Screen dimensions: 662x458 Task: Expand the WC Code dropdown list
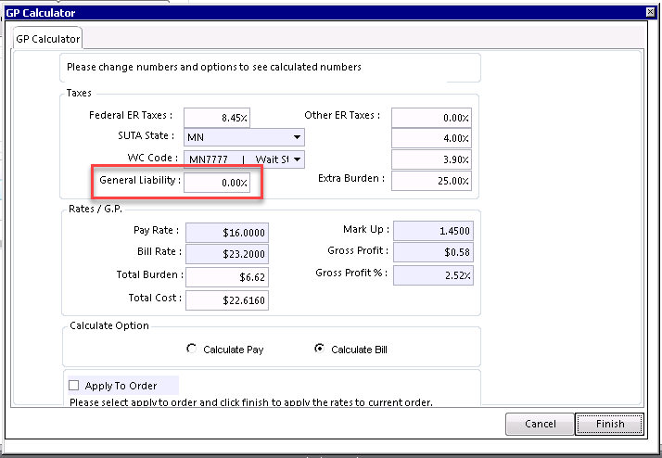[x=297, y=159]
